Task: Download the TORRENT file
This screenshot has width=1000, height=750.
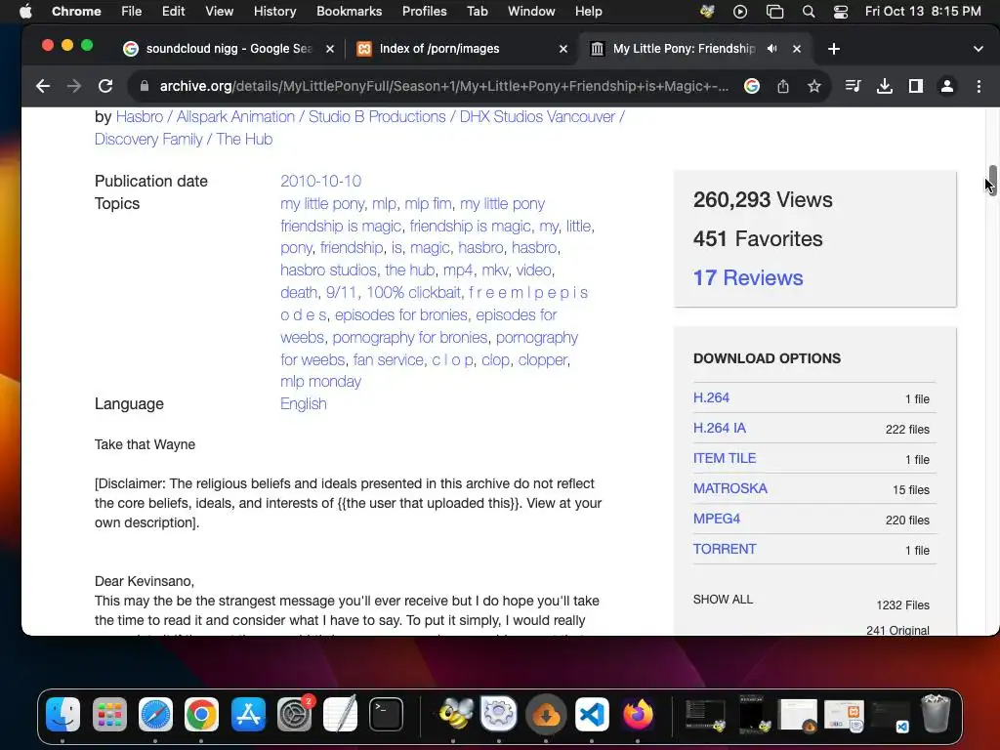Action: (725, 549)
